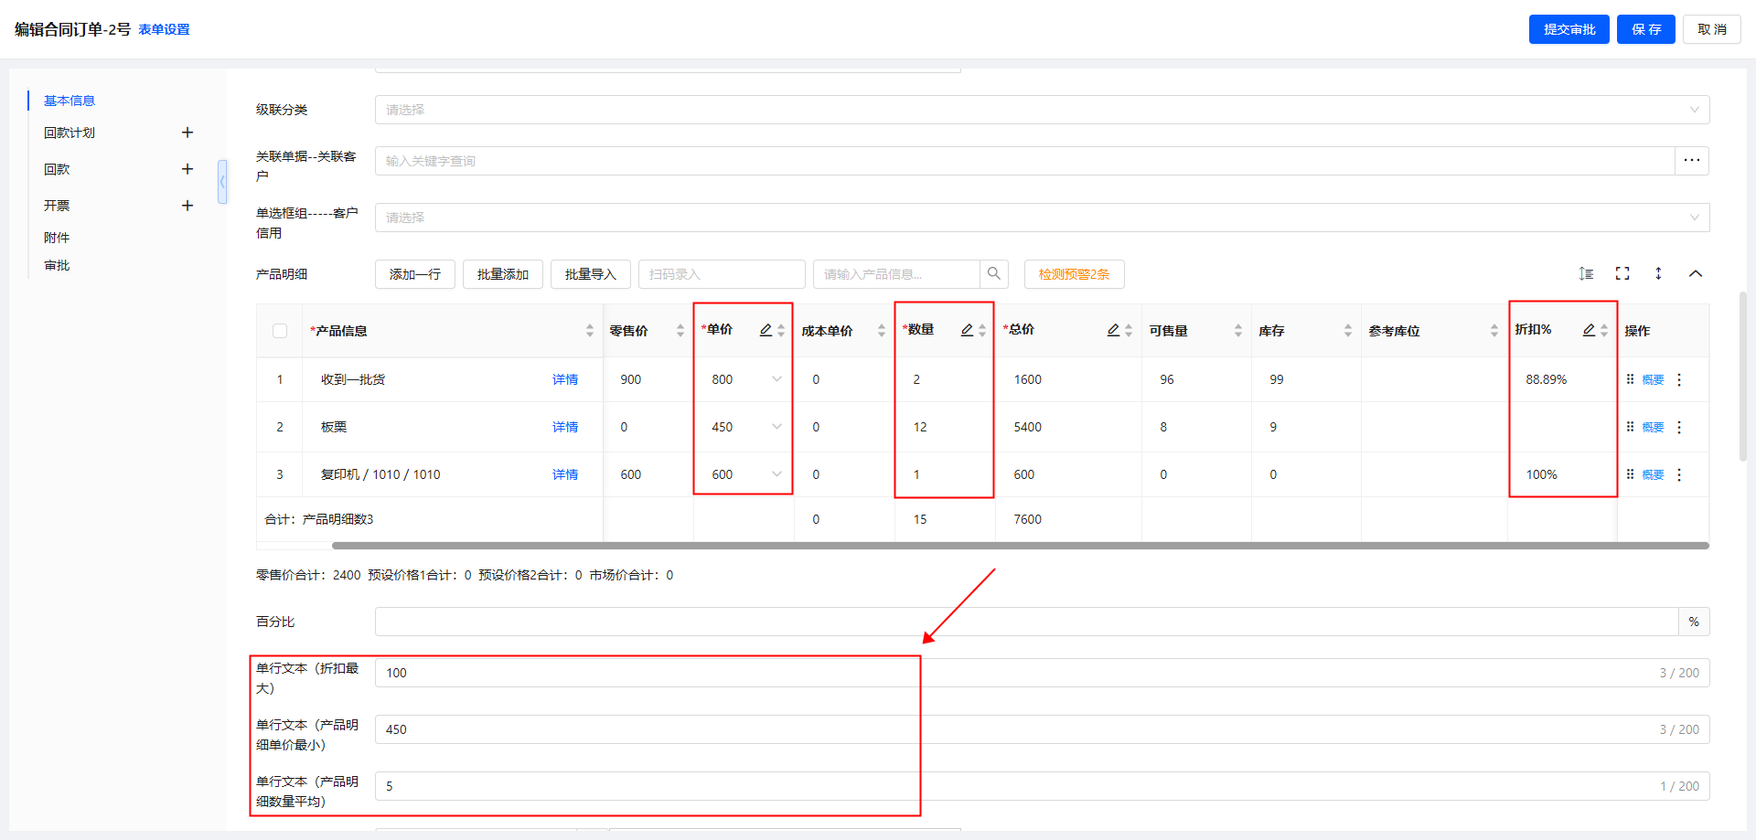
Task: Open the 级联分类 dropdown
Action: 1042,110
